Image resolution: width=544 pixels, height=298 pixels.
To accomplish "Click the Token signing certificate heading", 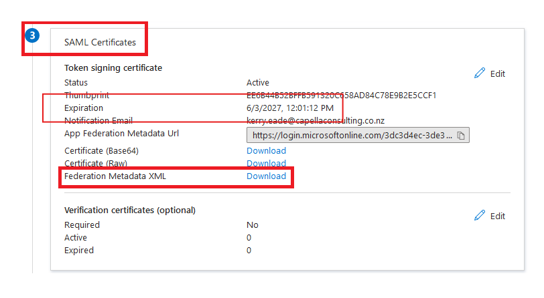I will point(113,67).
